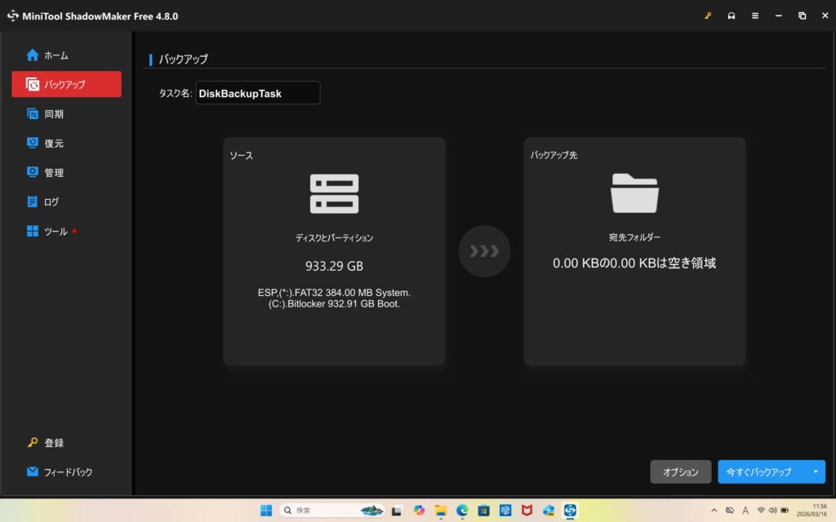Select the バックアップ (Backup) sidebar tab
Image resolution: width=836 pixels, height=522 pixels.
tap(66, 84)
